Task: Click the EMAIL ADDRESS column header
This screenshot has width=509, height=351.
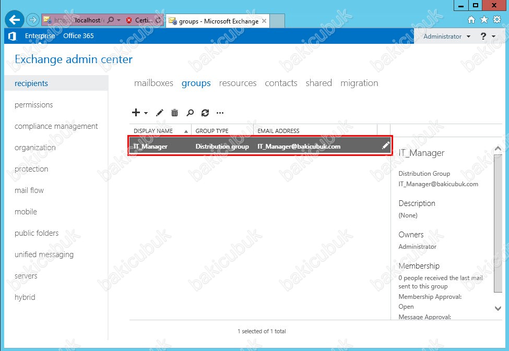Action: point(315,131)
